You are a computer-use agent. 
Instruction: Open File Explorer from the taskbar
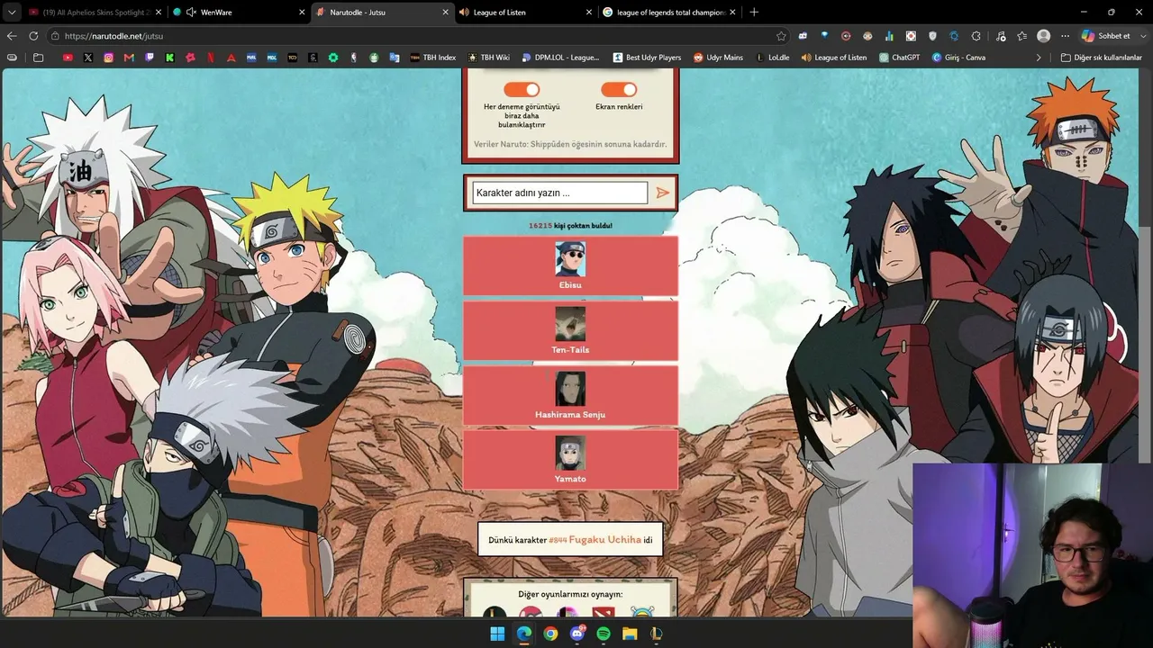click(630, 634)
